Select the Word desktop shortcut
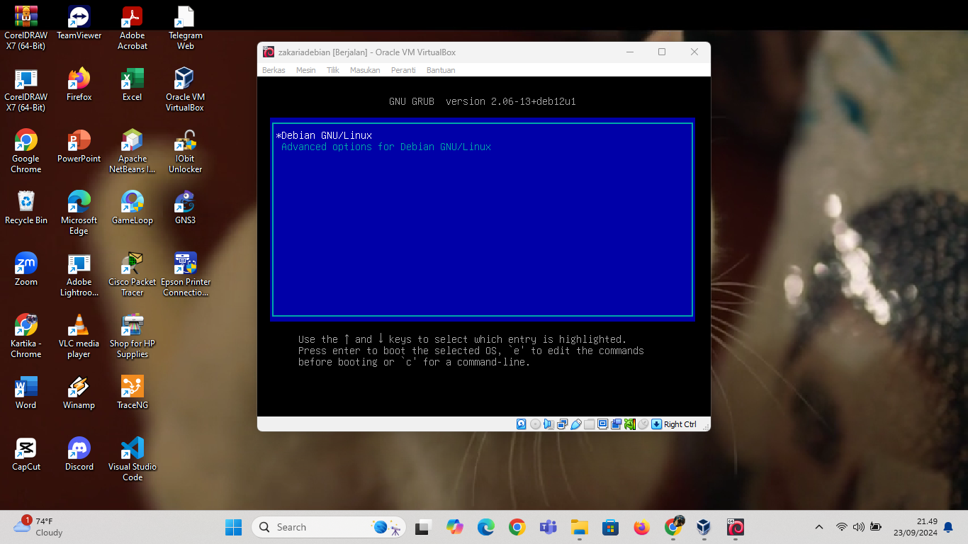The height and width of the screenshot is (544, 968). tap(26, 393)
